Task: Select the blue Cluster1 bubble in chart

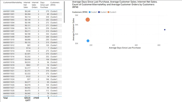Action: 88,41
